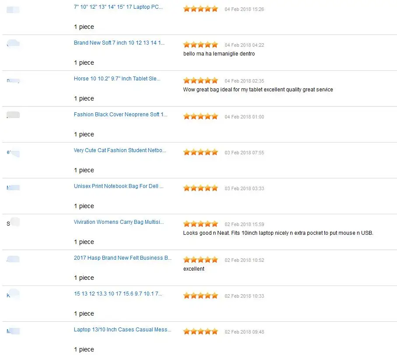Click star rating dated 03 Feb 2018 07:55
Screen dimensions: 397x355
201,153
